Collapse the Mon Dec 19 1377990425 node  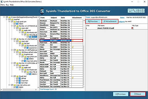[12, 26]
